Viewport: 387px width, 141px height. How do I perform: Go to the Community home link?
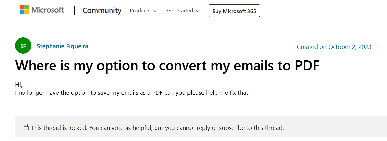102,11
